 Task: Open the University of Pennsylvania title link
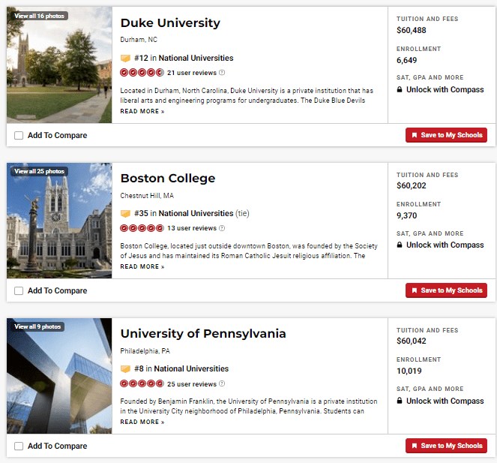(x=203, y=334)
